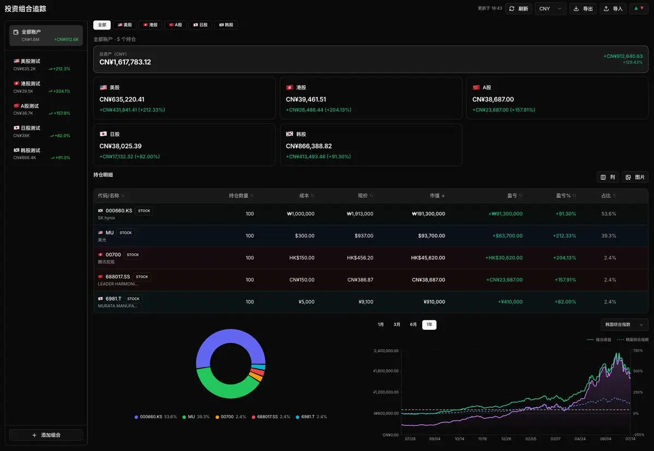The image size is (654, 451).
Task: Select the 全部账户 wallet icon
Action: [x=16, y=32]
